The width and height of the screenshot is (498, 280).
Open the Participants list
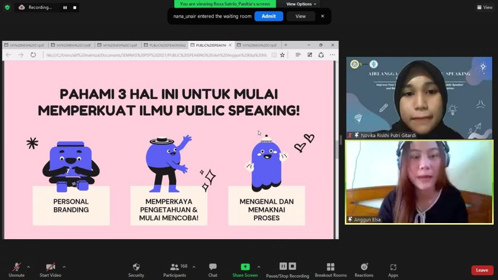click(x=175, y=270)
